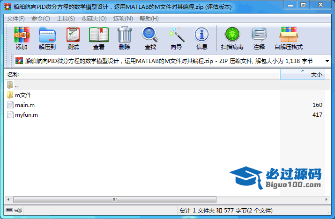This screenshot has width=335, height=219.
Task: Open the 帮助(H) menu
Action: (149, 19)
